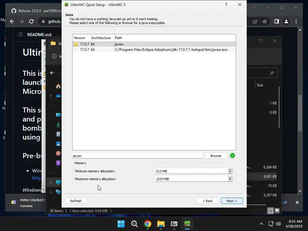Click the File Explorer back arrow

coord(52,73)
